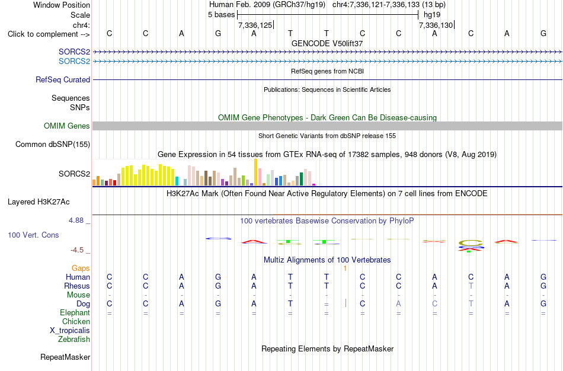Click the Layered H3K27Ac track label
Screen dimensions: 563x371
click(39, 202)
